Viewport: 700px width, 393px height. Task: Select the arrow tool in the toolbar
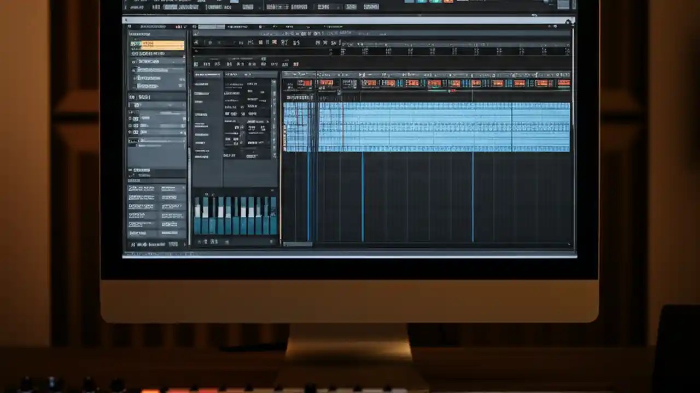pos(197,43)
